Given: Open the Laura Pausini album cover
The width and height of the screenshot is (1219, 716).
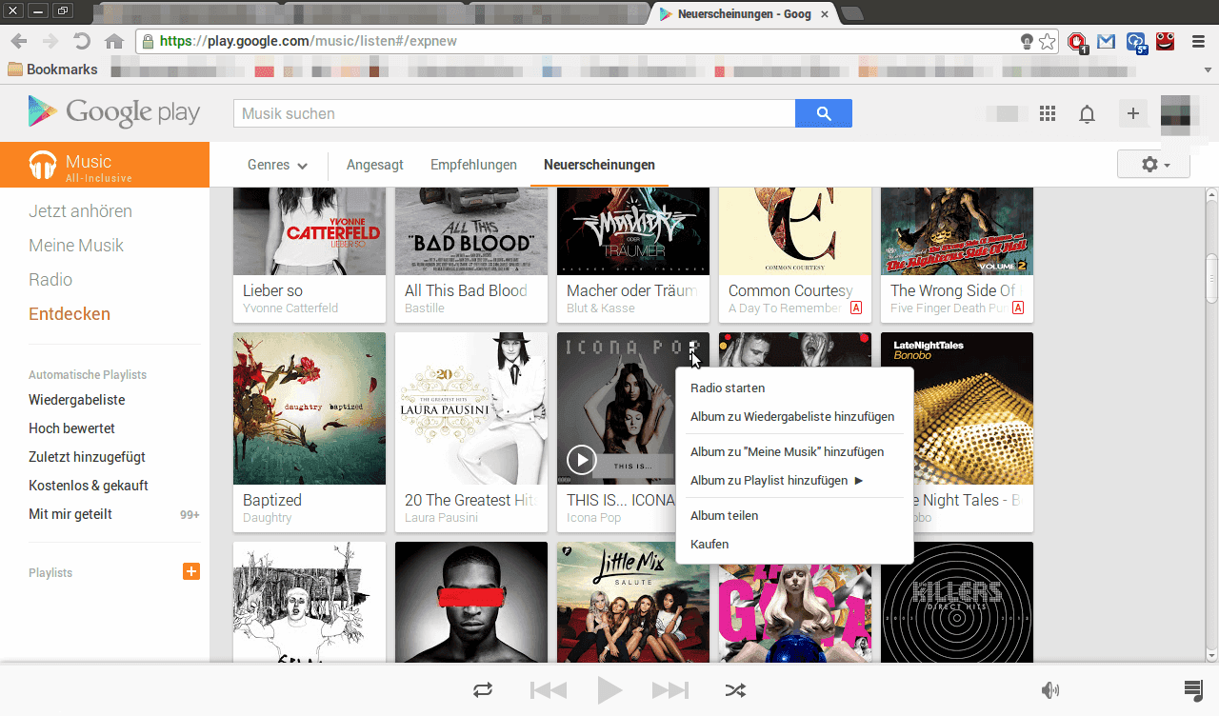Looking at the screenshot, I should point(471,408).
